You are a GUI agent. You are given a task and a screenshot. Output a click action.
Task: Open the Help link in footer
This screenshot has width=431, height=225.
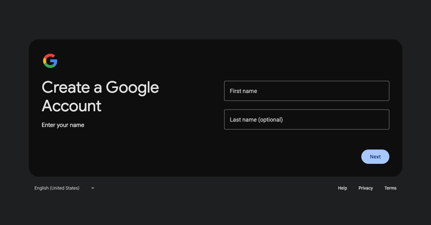(342, 188)
